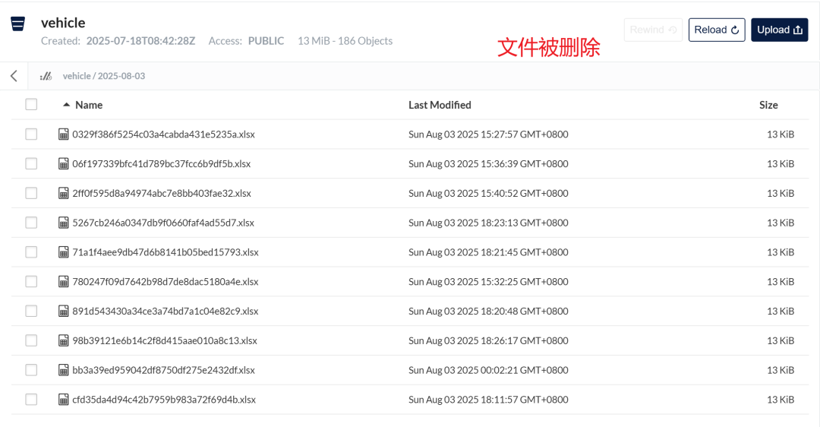This screenshot has width=820, height=427.
Task: Open file 98b39121e6b14c2f8d415aae010a8c13.xlsx
Action: 165,340
